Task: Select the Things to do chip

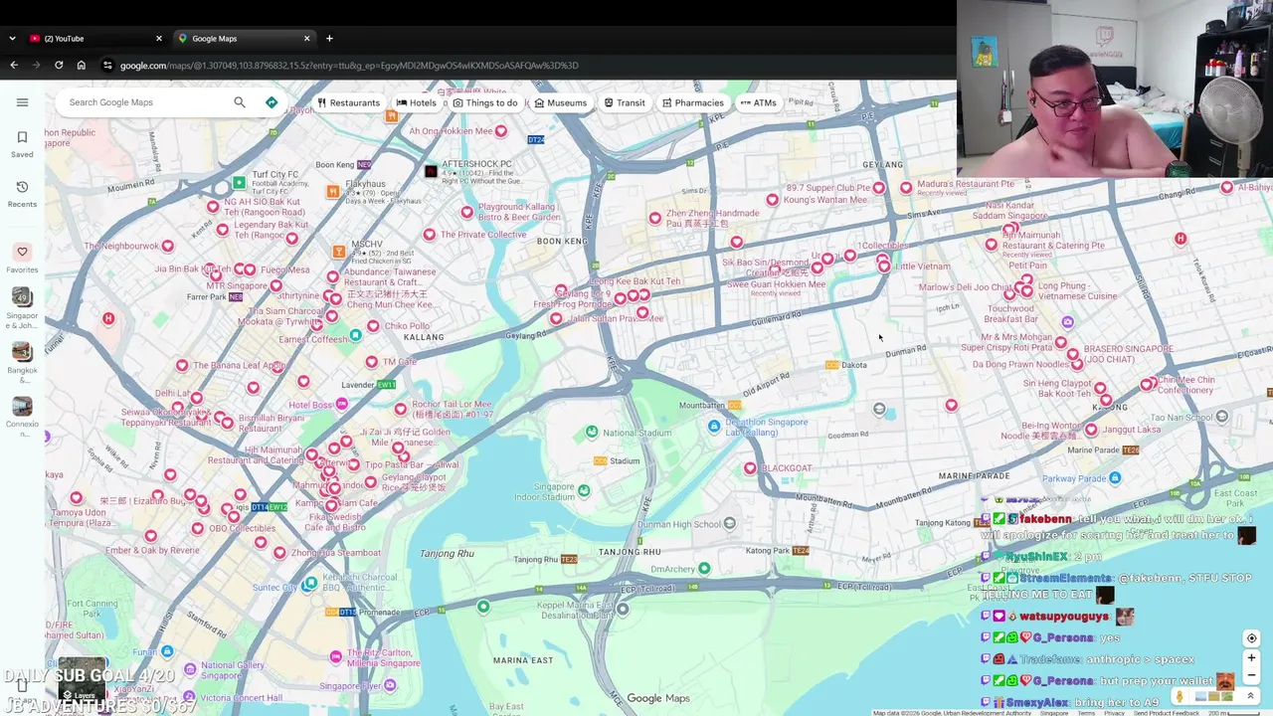Action: (x=485, y=102)
